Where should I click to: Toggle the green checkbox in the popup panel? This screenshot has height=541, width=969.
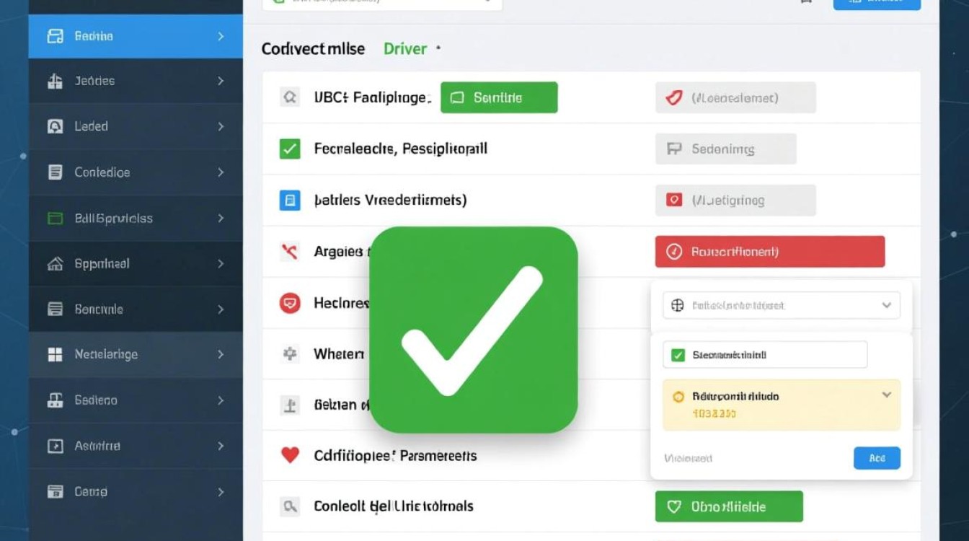678,355
